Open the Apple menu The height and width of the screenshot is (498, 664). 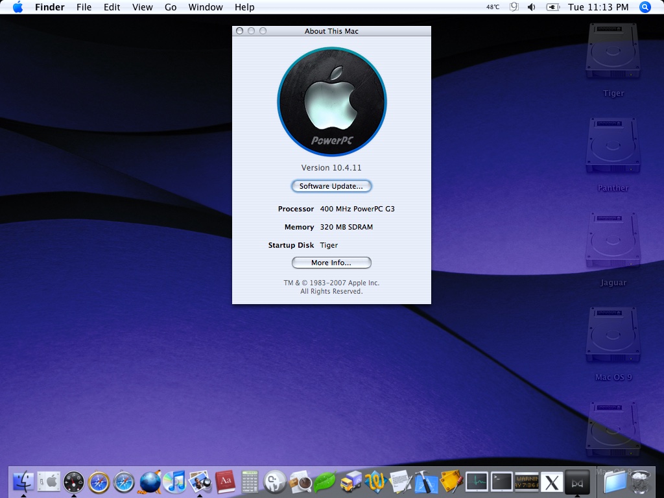coord(18,7)
